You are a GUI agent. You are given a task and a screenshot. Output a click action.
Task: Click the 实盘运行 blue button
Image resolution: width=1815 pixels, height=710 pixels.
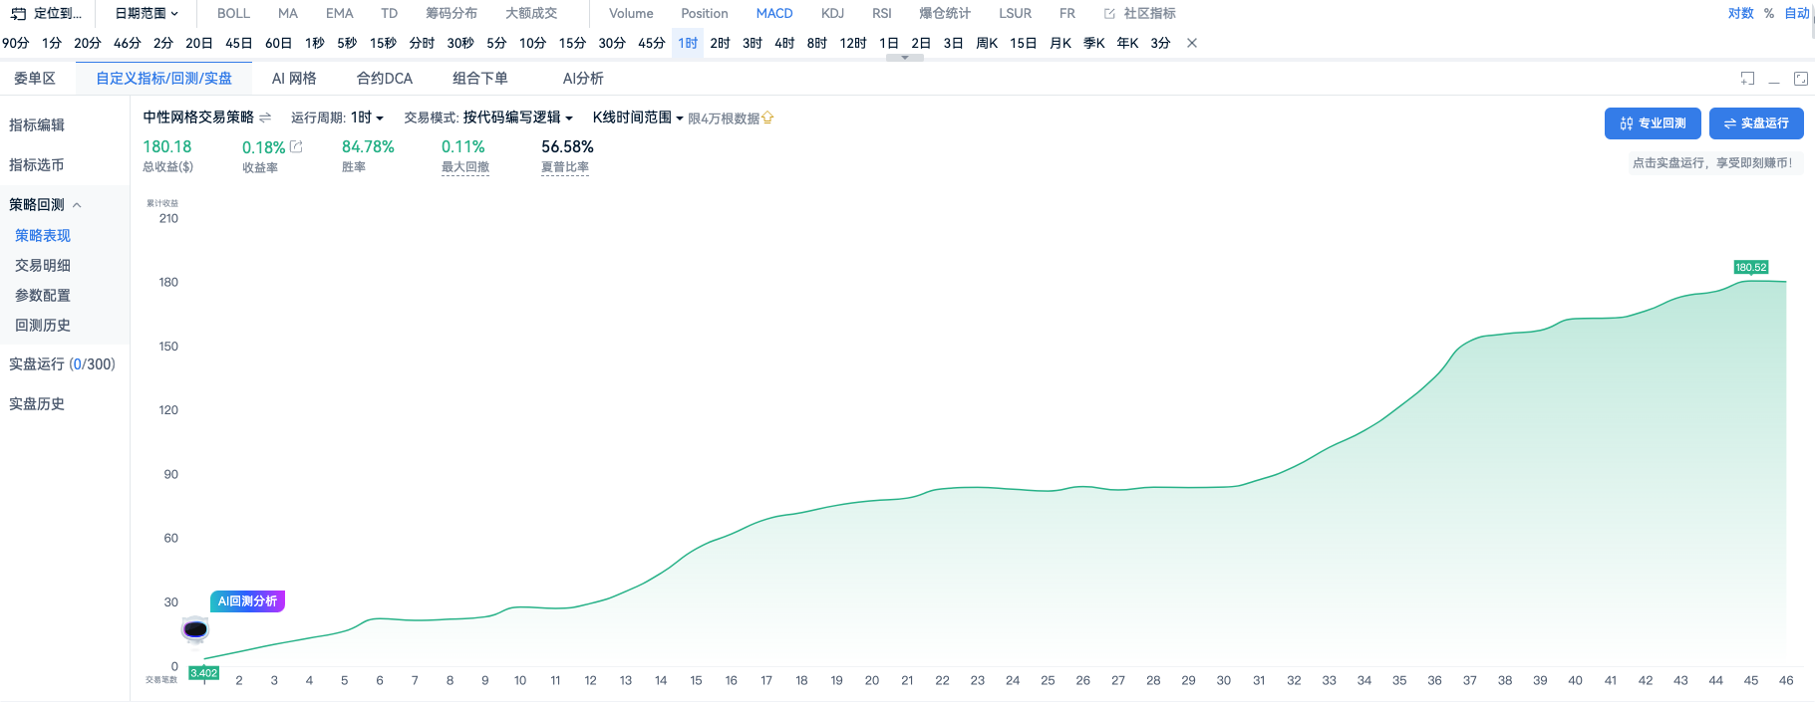point(1756,123)
